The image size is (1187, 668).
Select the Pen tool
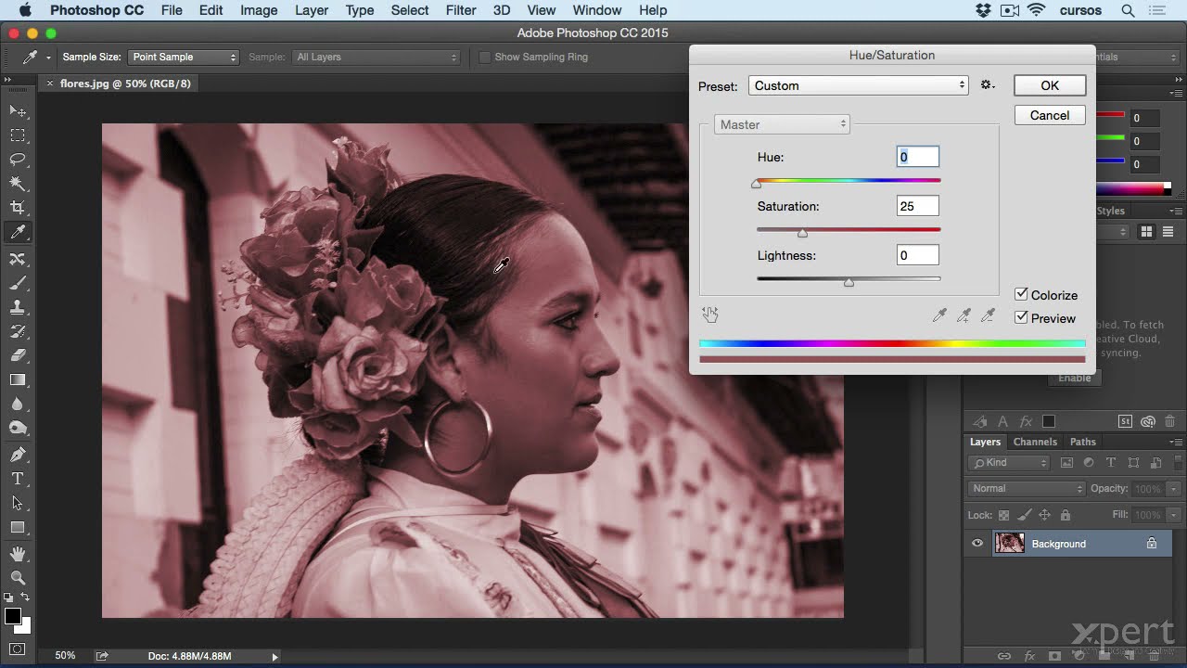click(18, 455)
